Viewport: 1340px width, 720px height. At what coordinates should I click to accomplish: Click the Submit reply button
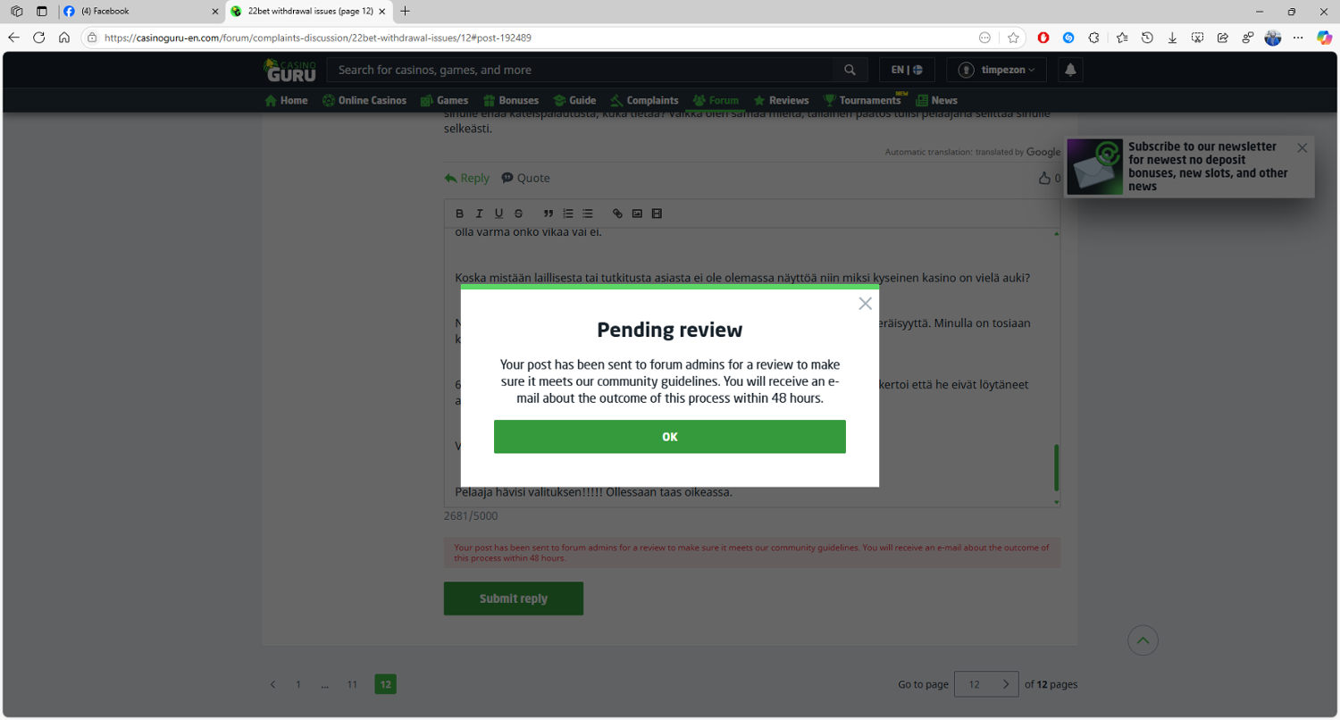pos(514,599)
